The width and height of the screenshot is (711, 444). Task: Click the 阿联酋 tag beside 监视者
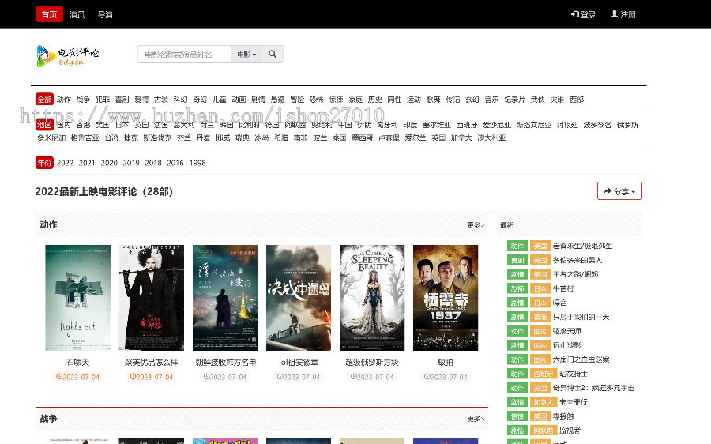coord(544,431)
